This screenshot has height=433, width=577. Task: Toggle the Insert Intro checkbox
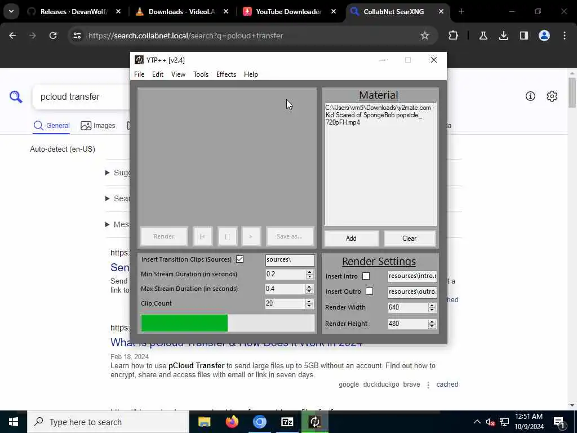click(366, 276)
